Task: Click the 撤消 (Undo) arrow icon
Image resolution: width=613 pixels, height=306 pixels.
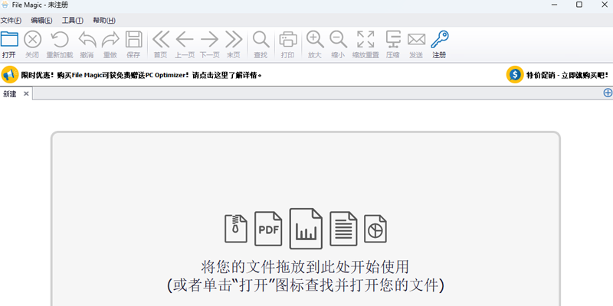Action: [x=87, y=40]
